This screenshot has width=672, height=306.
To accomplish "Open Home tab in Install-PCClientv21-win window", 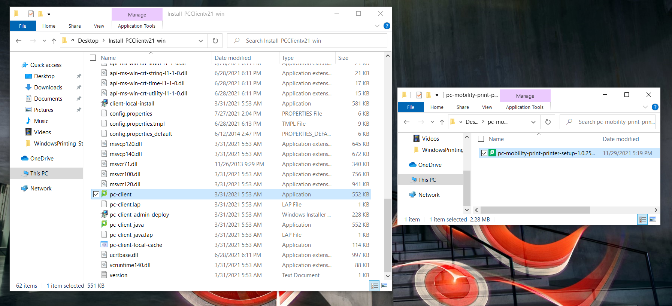I will coord(49,26).
